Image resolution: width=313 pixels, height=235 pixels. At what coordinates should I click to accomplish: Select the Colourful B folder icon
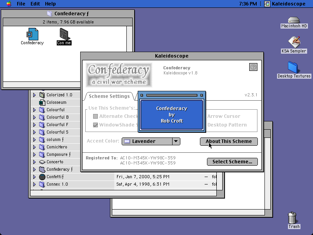42,117
